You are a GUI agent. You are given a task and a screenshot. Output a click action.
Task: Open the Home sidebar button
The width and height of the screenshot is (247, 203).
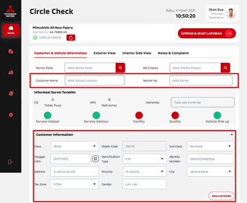[x=11, y=30]
